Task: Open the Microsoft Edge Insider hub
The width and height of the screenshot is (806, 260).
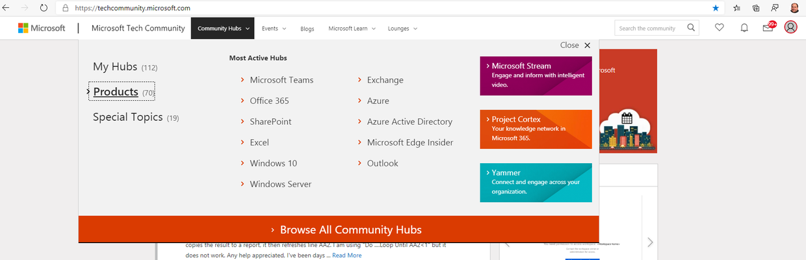Action: click(x=410, y=142)
